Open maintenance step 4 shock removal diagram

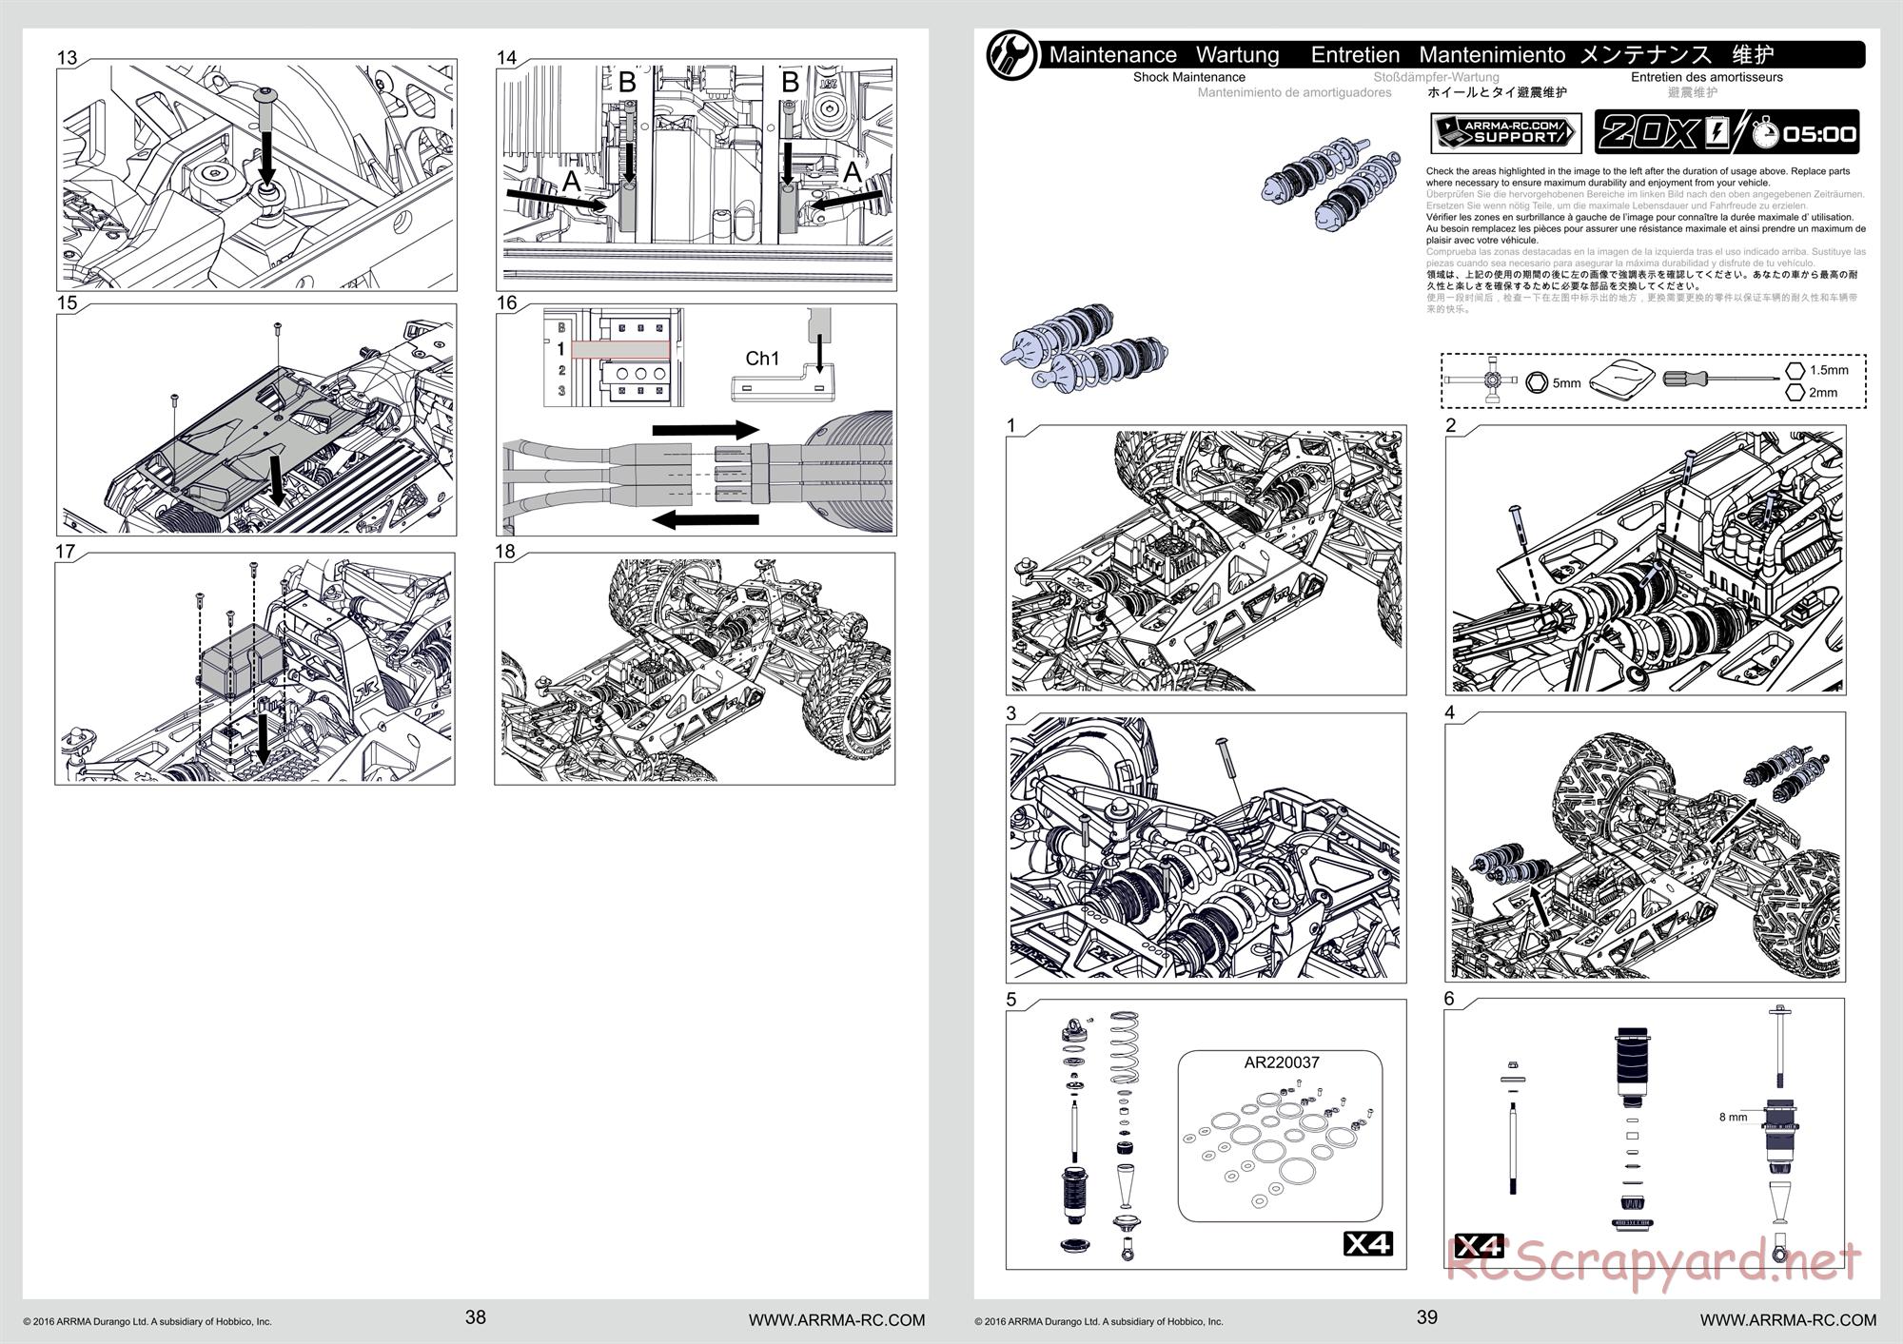point(1645,847)
